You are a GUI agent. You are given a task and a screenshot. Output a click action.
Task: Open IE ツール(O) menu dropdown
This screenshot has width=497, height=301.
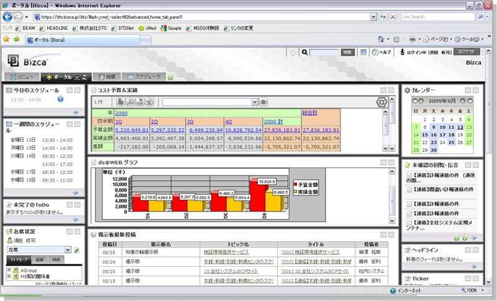click(482, 39)
